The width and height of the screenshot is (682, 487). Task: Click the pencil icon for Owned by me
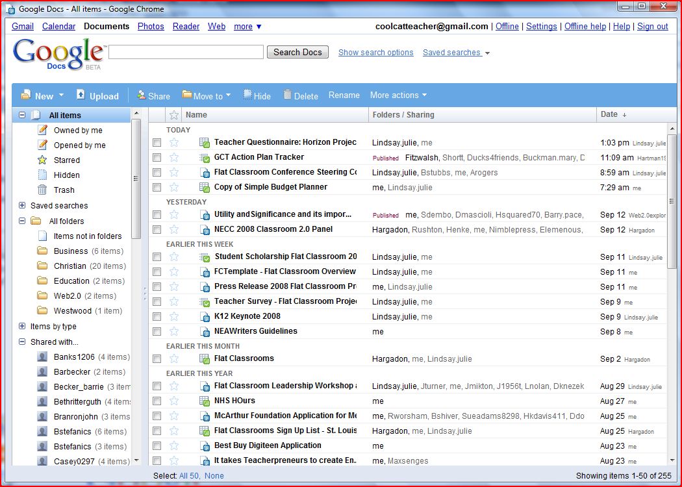point(42,130)
